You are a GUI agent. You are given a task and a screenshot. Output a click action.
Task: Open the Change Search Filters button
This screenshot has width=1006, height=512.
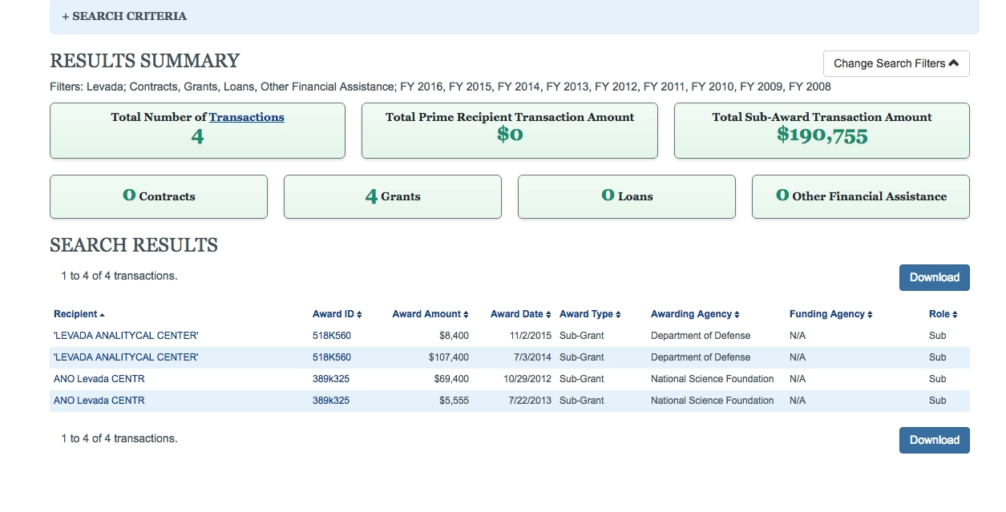click(x=895, y=63)
